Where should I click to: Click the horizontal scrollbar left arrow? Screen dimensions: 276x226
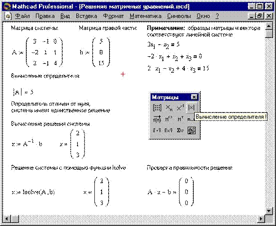(7, 218)
